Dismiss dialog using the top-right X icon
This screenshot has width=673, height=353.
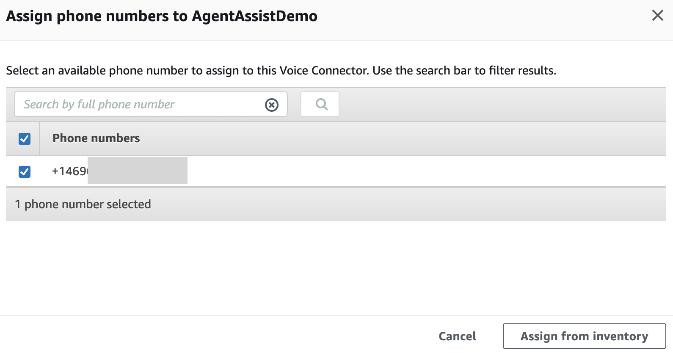[658, 16]
